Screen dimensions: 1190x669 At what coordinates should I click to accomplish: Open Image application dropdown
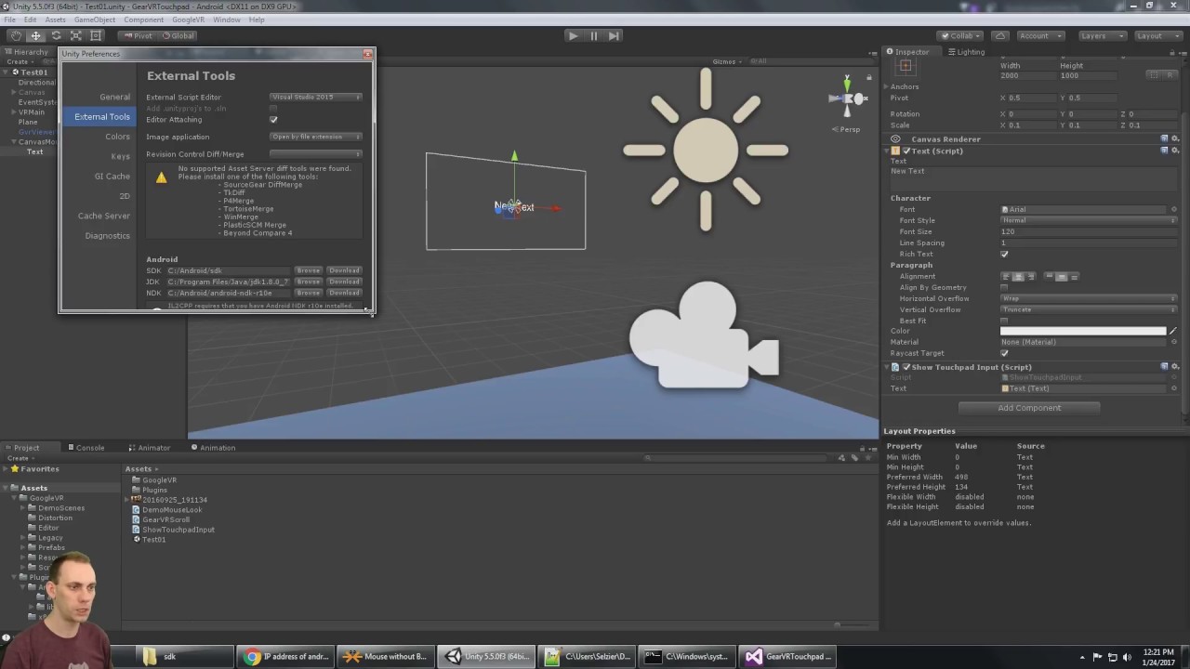point(316,137)
